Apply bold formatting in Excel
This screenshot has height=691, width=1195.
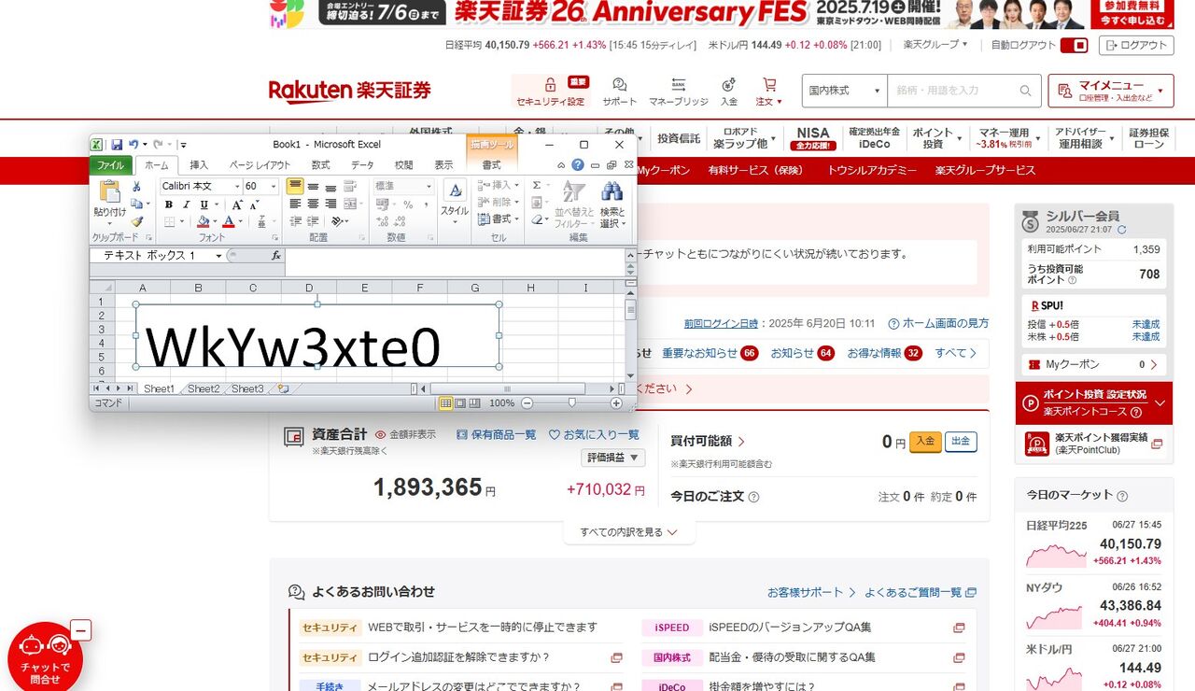[169, 204]
